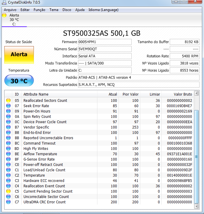The image size is (204, 214).
Task: Select the UltraDMA CRC Error Count attribute name
Action: 44,202
